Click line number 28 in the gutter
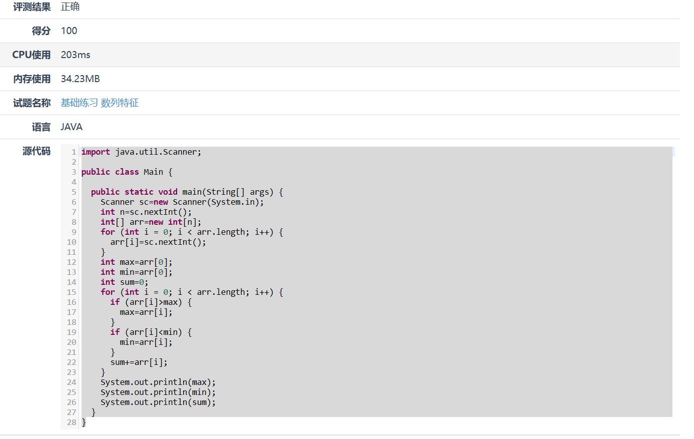Viewport: 694px width, 439px height. coord(72,422)
